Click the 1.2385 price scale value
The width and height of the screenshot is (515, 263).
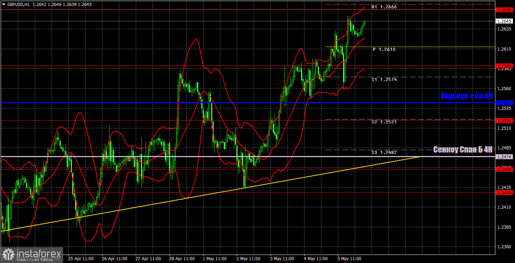click(504, 227)
